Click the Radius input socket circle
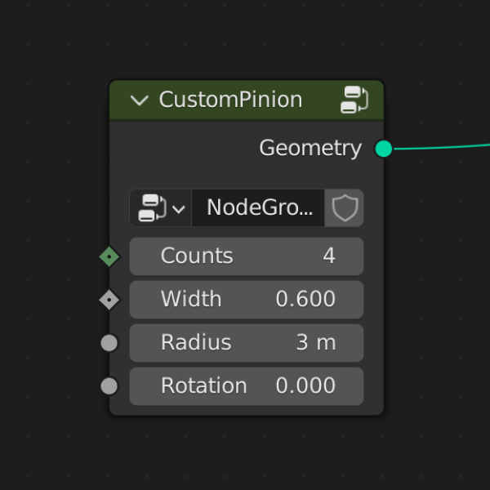The image size is (490, 490). point(109,343)
